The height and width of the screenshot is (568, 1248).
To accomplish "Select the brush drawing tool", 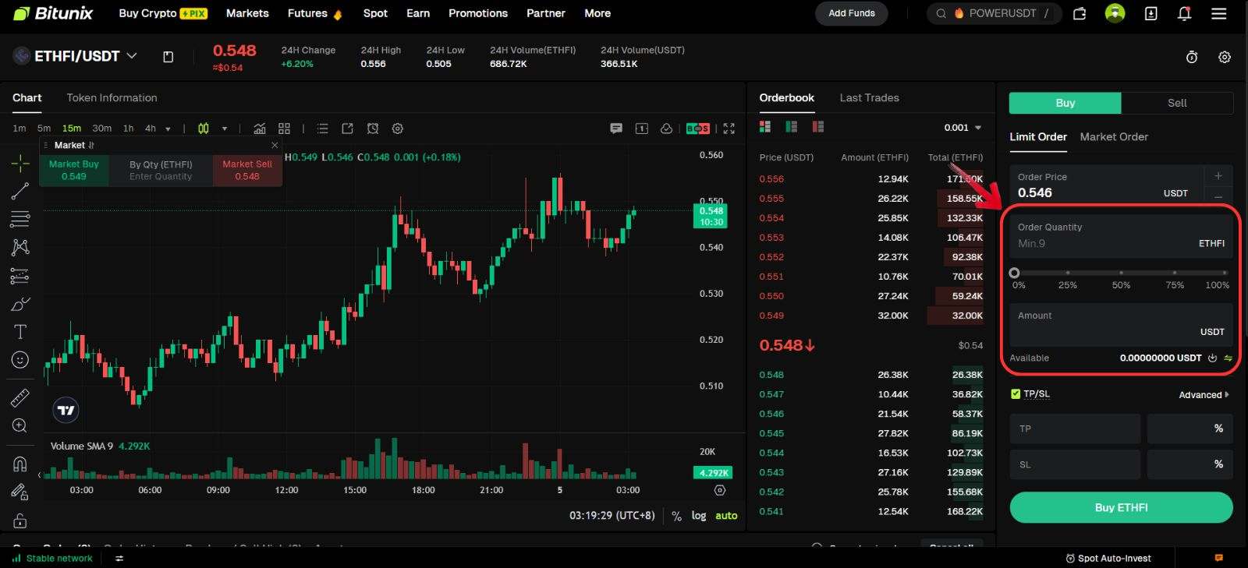I will click(20, 304).
